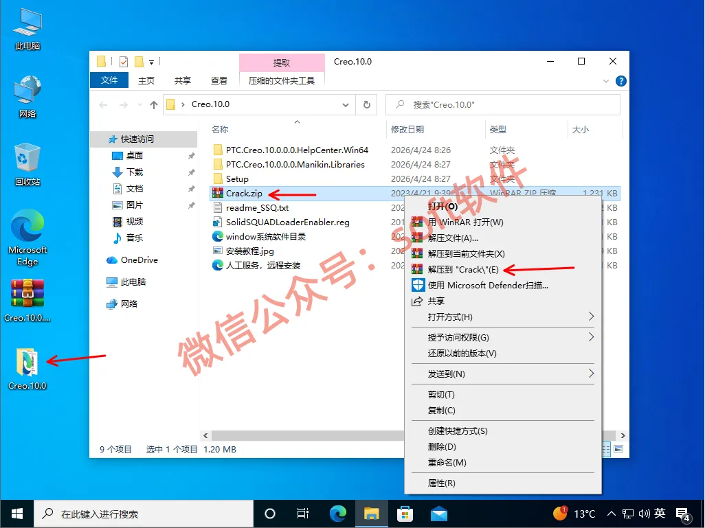Viewport: 705px width, 528px height.
Task: Open address bar history dropdown
Action: click(346, 104)
